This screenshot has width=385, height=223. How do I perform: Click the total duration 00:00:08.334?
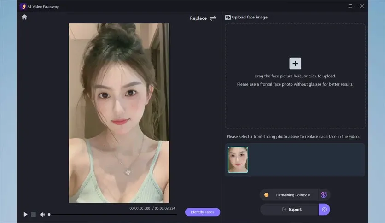[x=165, y=208]
